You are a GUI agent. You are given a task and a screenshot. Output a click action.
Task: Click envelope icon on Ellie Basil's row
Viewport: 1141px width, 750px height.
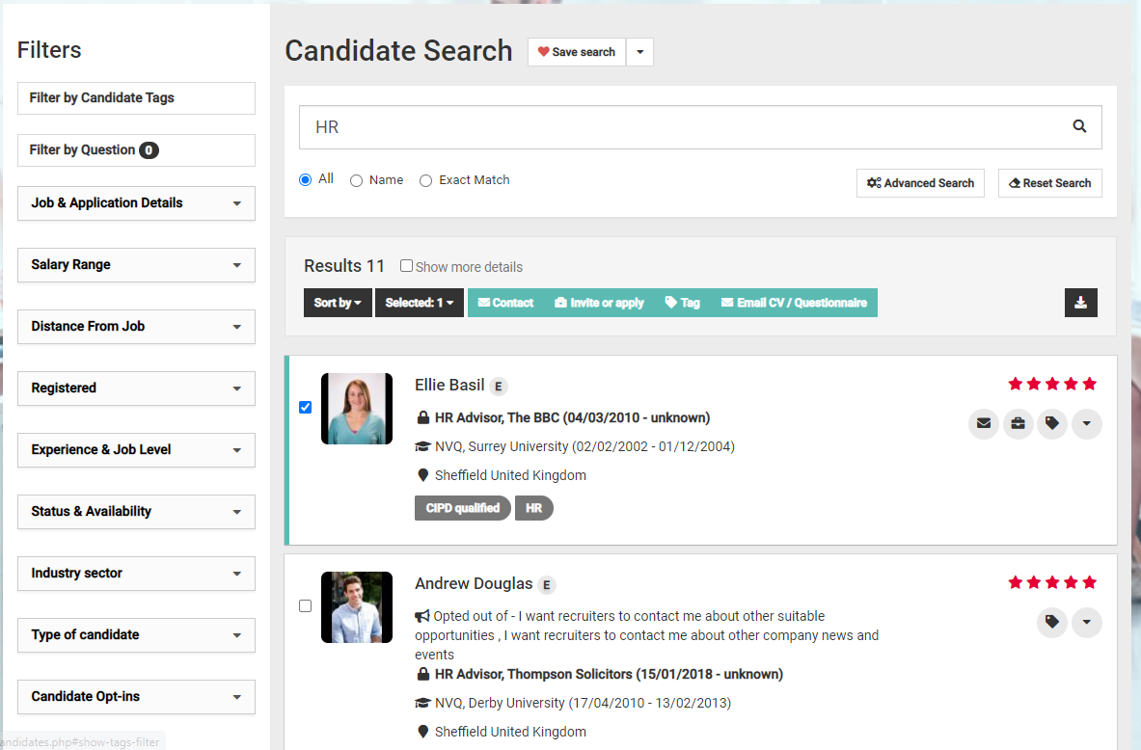point(983,423)
